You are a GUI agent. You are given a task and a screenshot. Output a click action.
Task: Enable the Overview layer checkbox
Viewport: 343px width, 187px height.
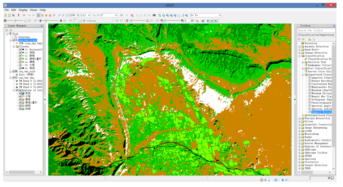[14, 37]
